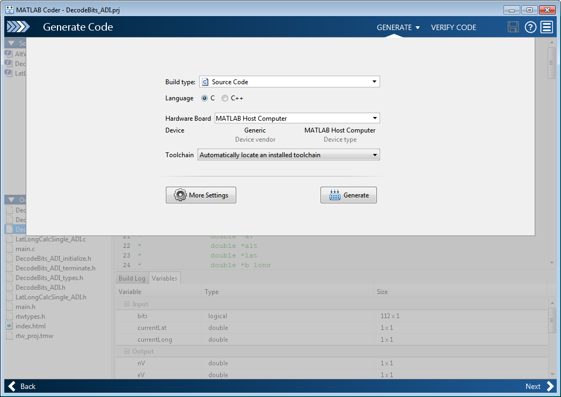The height and width of the screenshot is (397, 561).
Task: Click the gear icon on More Settings
Action: (180, 195)
